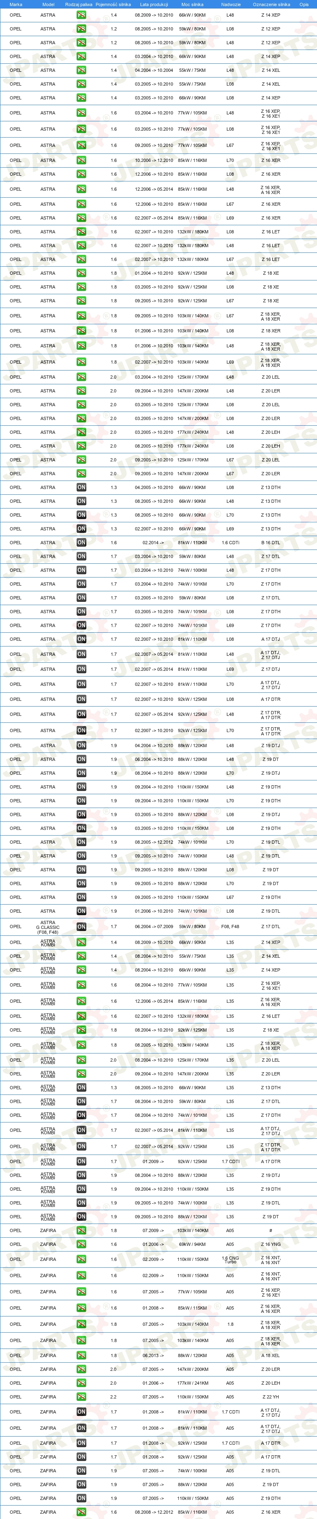Click diesel ON icon in Astra L69 Z 13 DTH row

coord(81,529)
